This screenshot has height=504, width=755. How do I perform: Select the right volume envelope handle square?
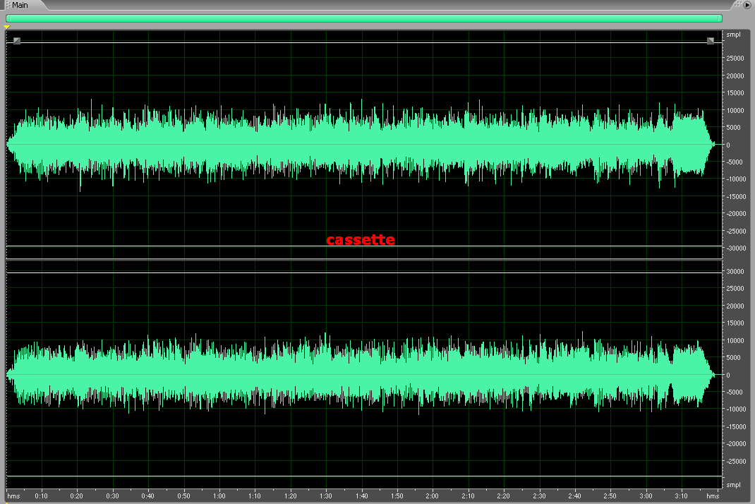point(711,41)
